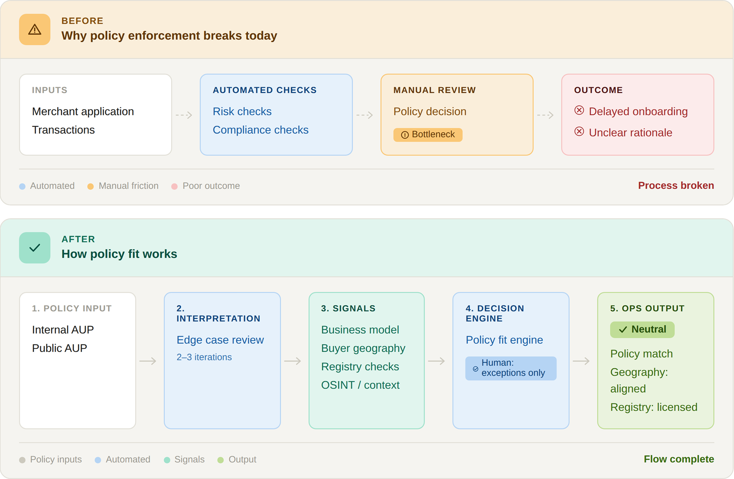
Task: Click the green checkmark icon beside AFTER
Action: 35,248
